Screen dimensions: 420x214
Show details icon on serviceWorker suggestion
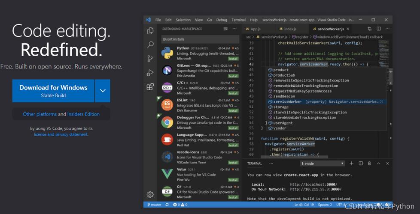(x=381, y=102)
